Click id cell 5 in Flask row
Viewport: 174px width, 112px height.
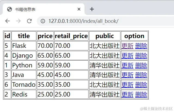point(7,46)
